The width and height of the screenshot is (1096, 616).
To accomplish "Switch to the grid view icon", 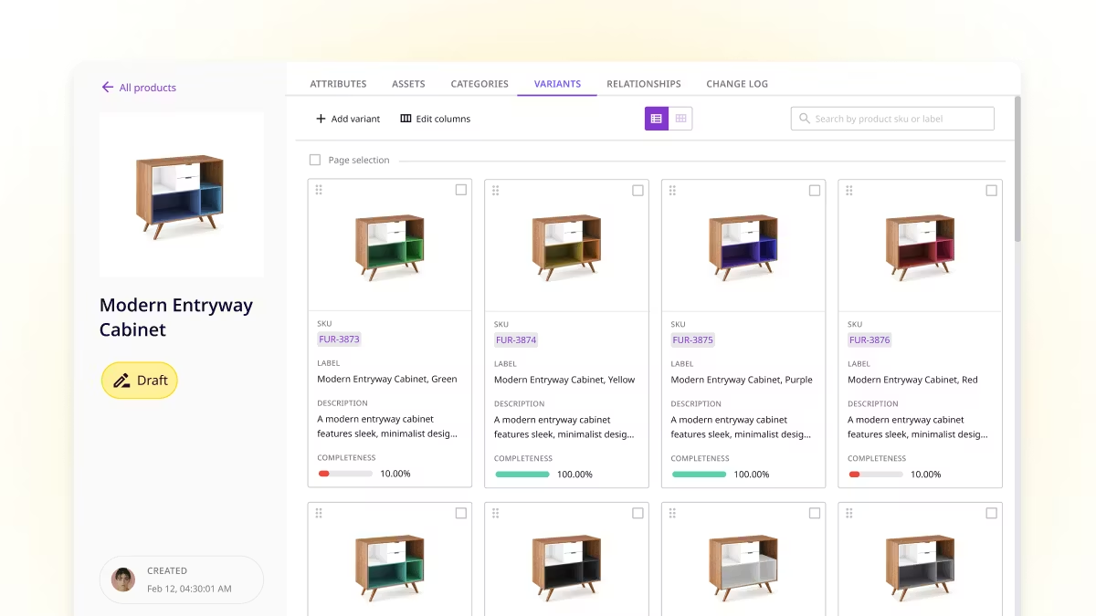I will [680, 119].
